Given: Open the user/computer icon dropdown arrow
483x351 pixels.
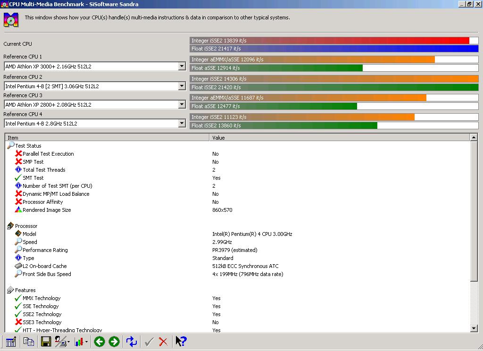Looking at the screenshot, I should [68, 342].
